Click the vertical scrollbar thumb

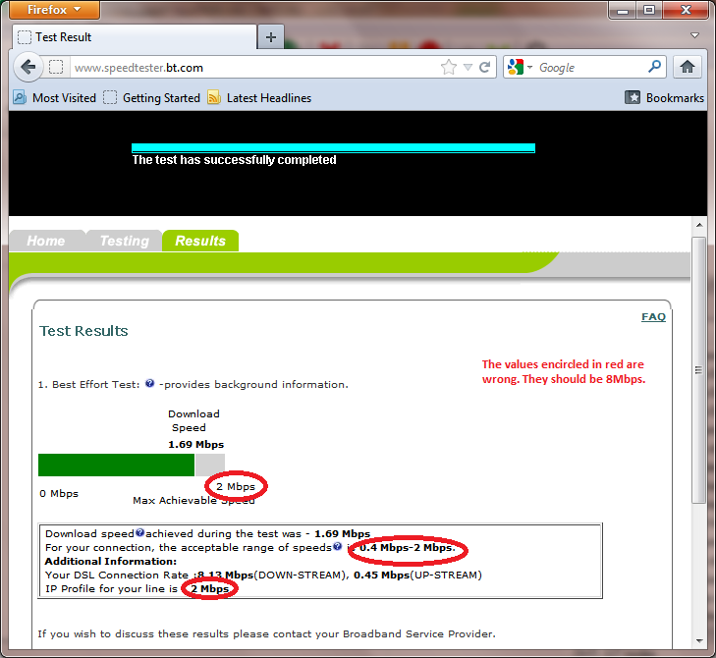point(698,370)
